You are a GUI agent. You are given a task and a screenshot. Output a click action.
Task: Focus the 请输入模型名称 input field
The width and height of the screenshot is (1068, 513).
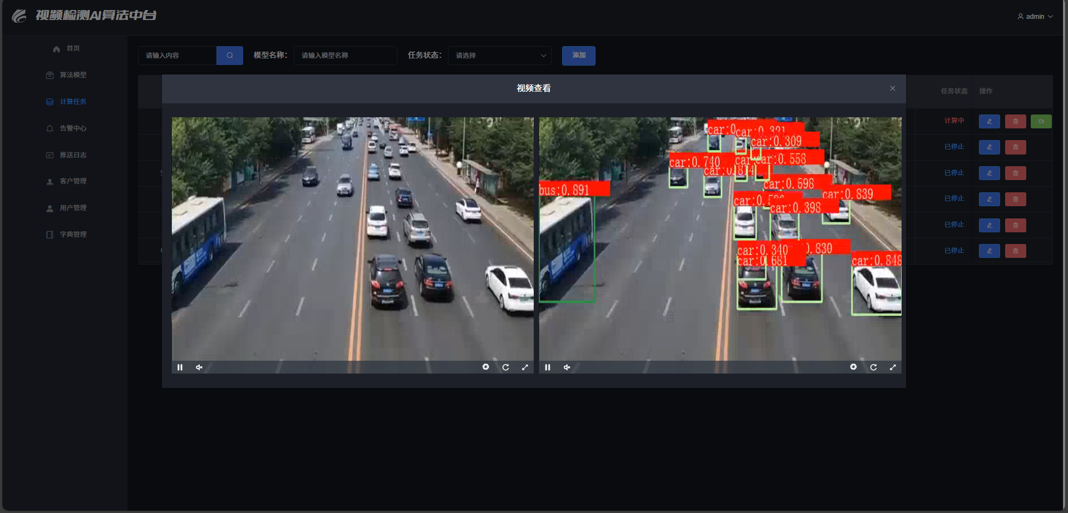point(346,56)
